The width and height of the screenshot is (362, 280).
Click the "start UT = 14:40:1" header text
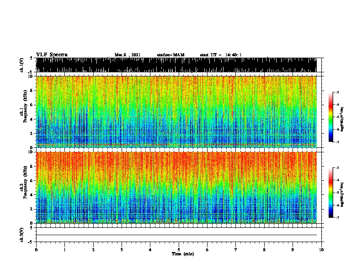221,55
